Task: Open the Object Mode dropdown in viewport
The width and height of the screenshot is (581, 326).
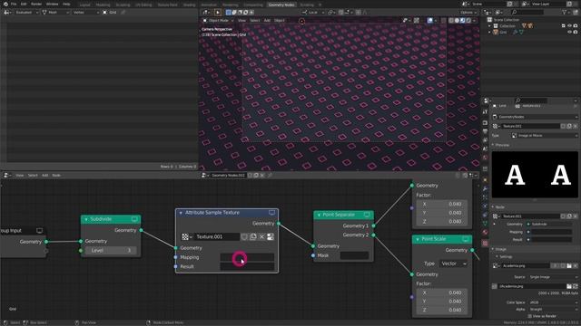Action: (x=218, y=20)
